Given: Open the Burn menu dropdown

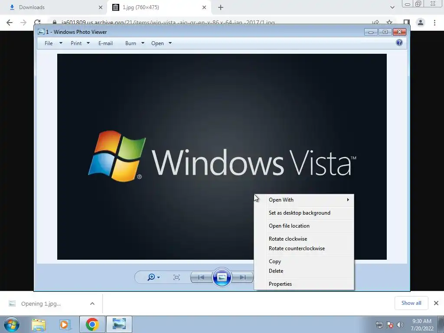Looking at the screenshot, I should [134, 43].
